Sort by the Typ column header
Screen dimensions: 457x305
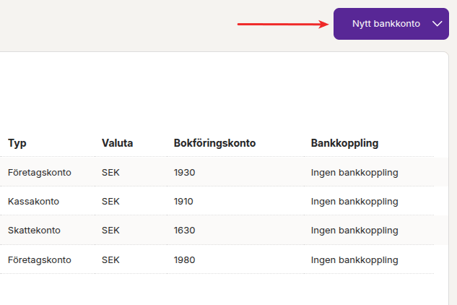17,143
